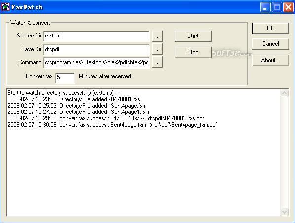Browse for the Command executable path

[157, 62]
